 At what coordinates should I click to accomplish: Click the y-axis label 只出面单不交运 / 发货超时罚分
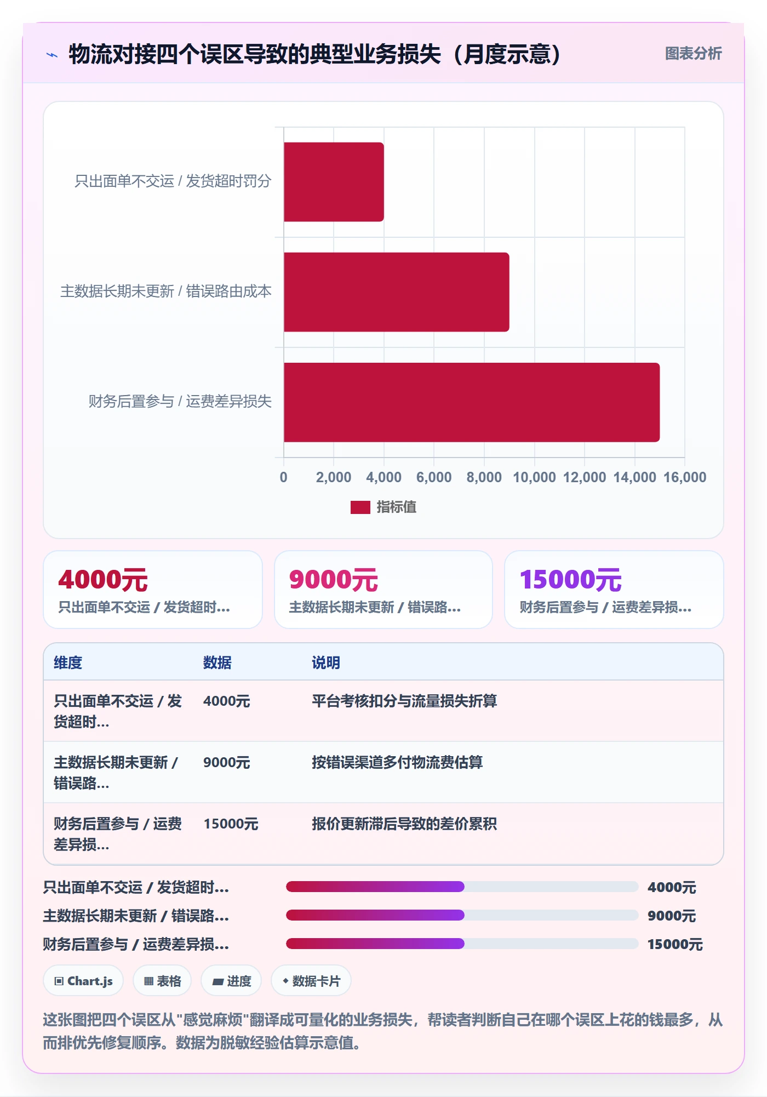click(173, 181)
